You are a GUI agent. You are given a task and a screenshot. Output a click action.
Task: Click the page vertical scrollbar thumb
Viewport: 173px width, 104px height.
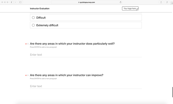[x=172, y=92]
